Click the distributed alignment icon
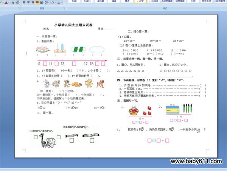This screenshot has width=227, height=171. tap(41, 2)
